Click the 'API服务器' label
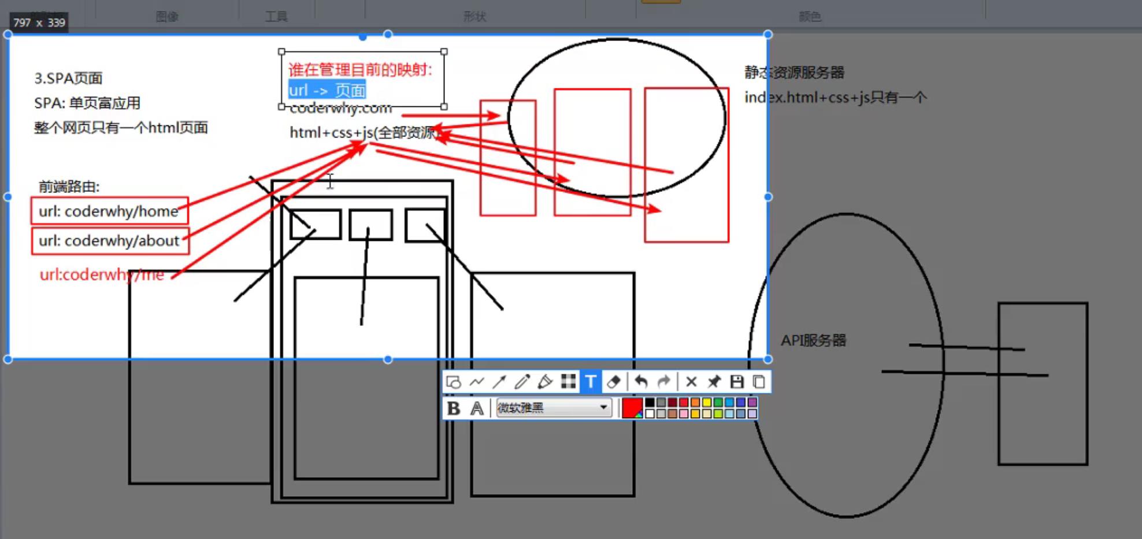Screen dimensions: 1142x539 coord(813,340)
